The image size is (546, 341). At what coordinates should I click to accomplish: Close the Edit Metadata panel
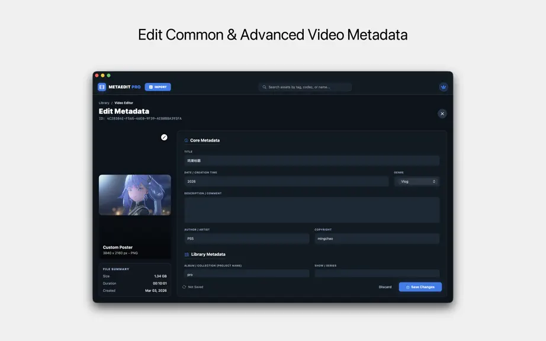click(442, 114)
